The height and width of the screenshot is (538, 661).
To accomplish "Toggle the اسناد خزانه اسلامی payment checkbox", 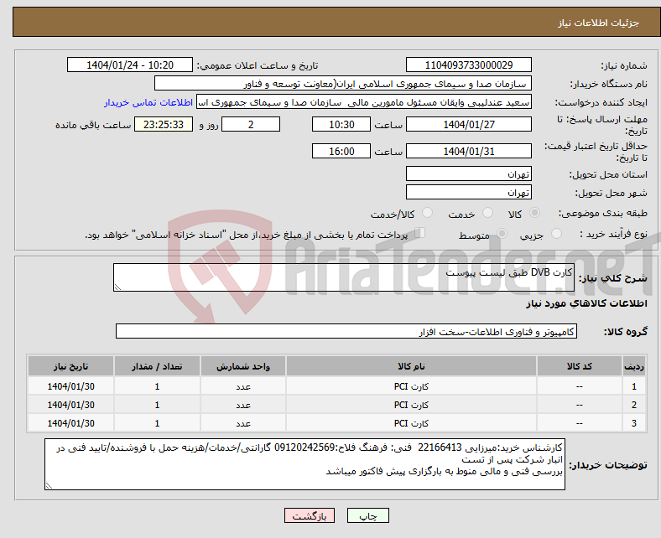I will coord(420,233).
